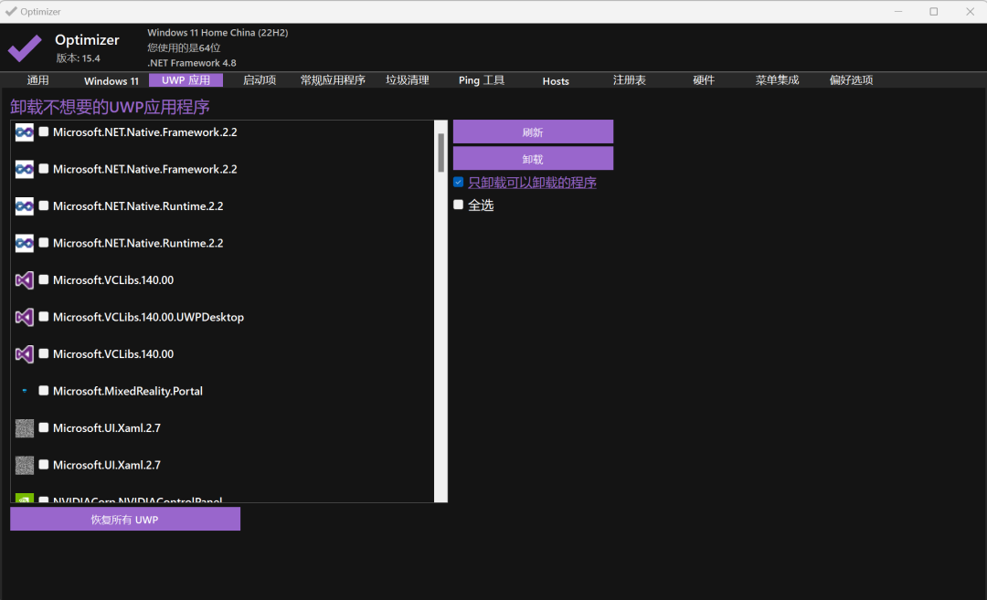Viewport: 987px width, 600px height.
Task: Click the small Optimizer icon in title bar
Action: pyautogui.click(x=11, y=11)
